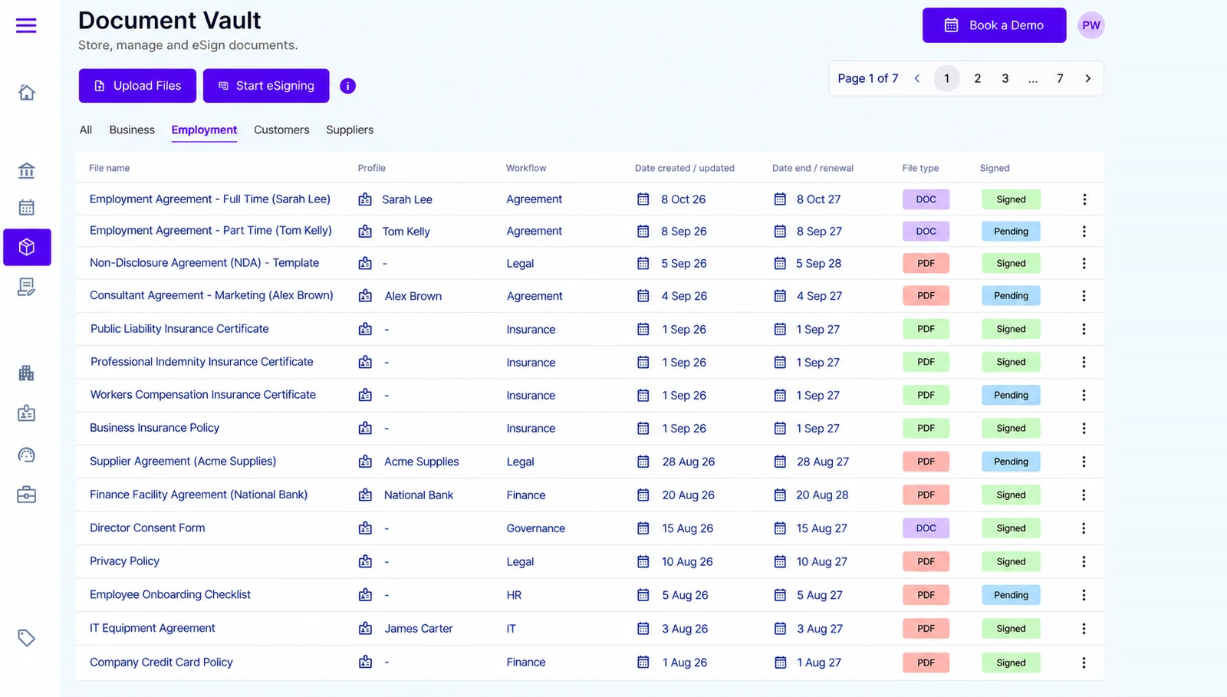Click the previous page arrow
Screen dimensions: 1227x697
point(916,78)
